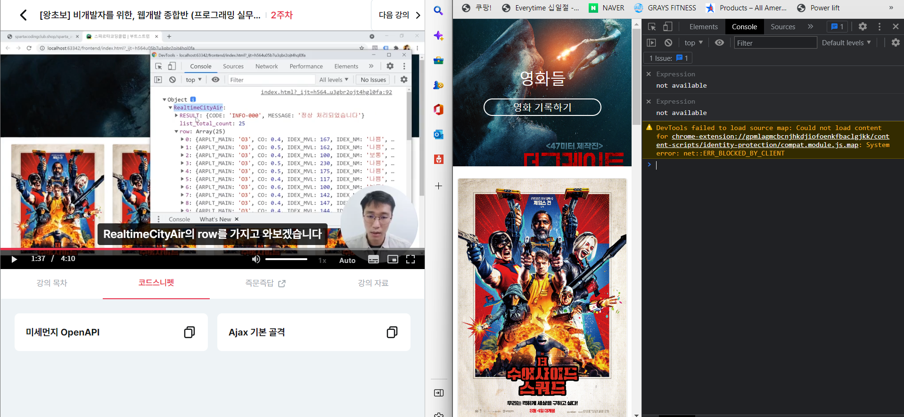Open the 즉문즉답 link tab
The height and width of the screenshot is (417, 904).
click(x=265, y=283)
